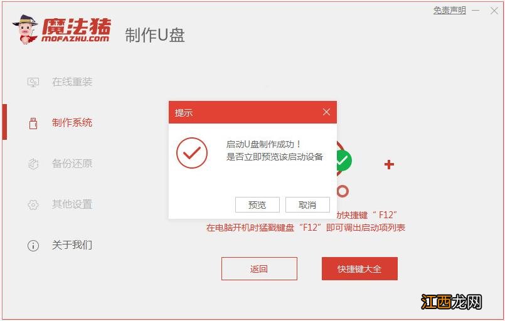
Task: Click the 关于我们 info icon
Action: tap(33, 245)
